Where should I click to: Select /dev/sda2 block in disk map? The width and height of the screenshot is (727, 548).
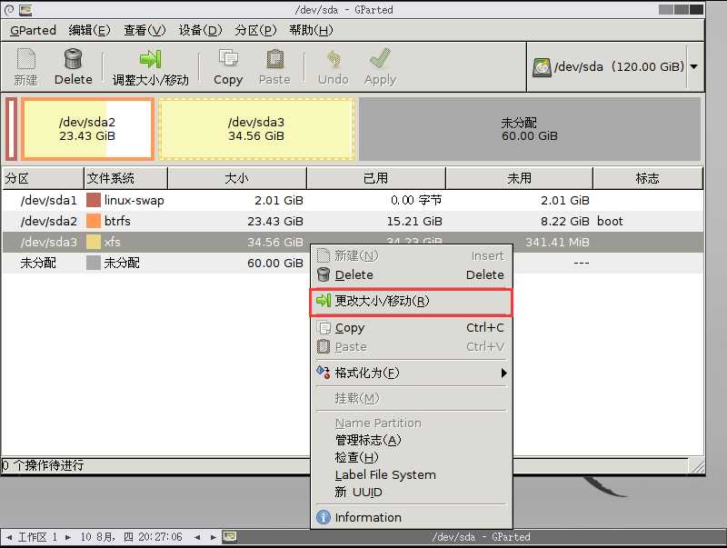(87, 129)
